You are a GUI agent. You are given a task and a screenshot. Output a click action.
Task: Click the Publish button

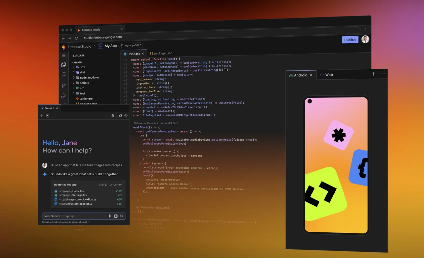click(350, 40)
